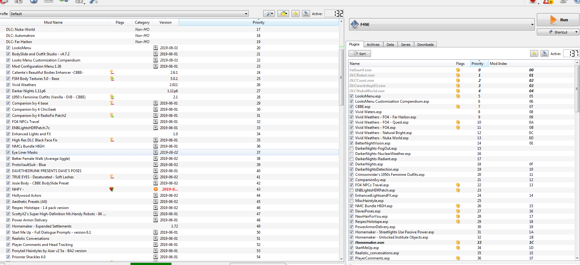Select the Prisoner Shackles 4.0 mod row
The height and width of the screenshot is (265, 580).
pos(169,257)
